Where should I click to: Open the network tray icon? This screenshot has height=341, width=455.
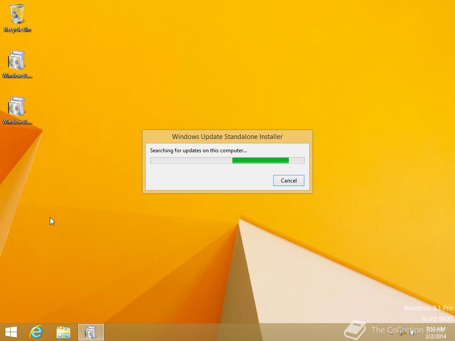[403, 333]
